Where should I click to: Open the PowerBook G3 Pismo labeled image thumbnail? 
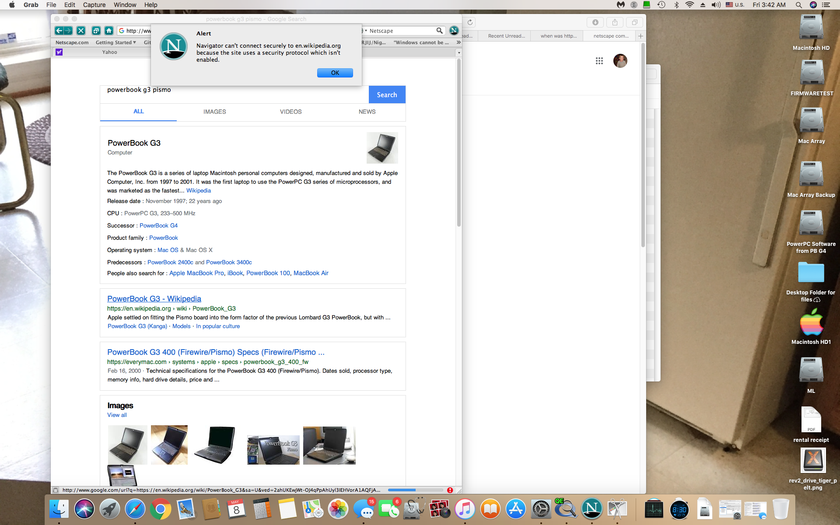pos(273,450)
